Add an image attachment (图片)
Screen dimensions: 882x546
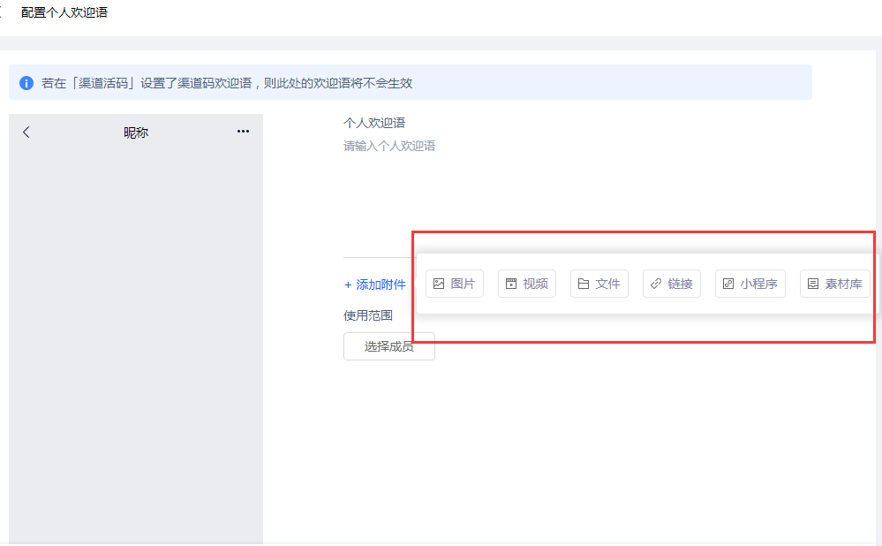455,284
